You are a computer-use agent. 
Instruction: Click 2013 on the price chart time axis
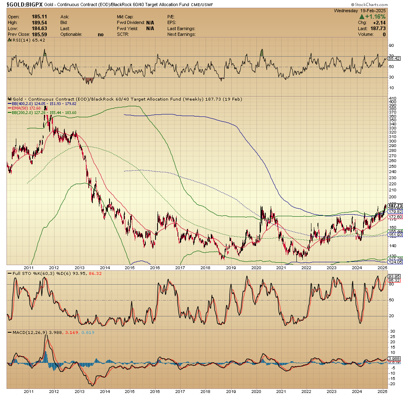click(79, 268)
